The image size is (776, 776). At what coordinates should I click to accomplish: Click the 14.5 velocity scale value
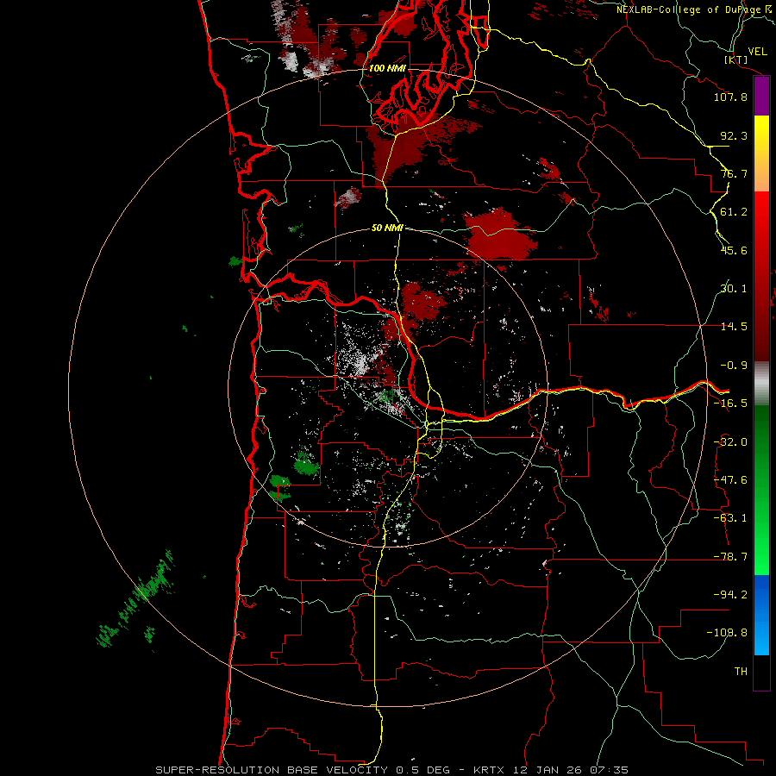[x=734, y=327]
